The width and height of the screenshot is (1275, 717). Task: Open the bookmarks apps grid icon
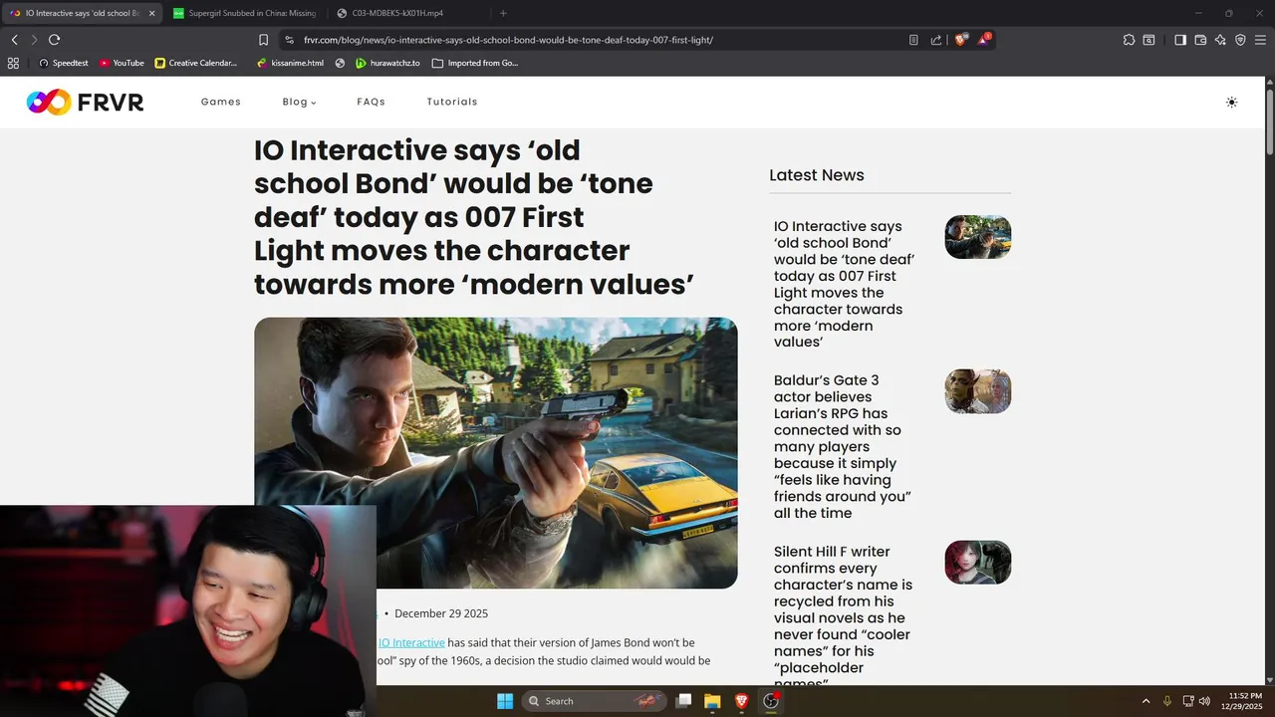(x=13, y=63)
